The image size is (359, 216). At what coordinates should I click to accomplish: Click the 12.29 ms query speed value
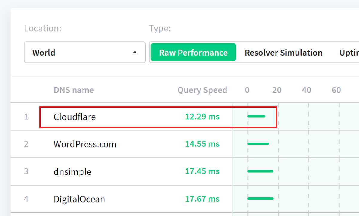(202, 117)
